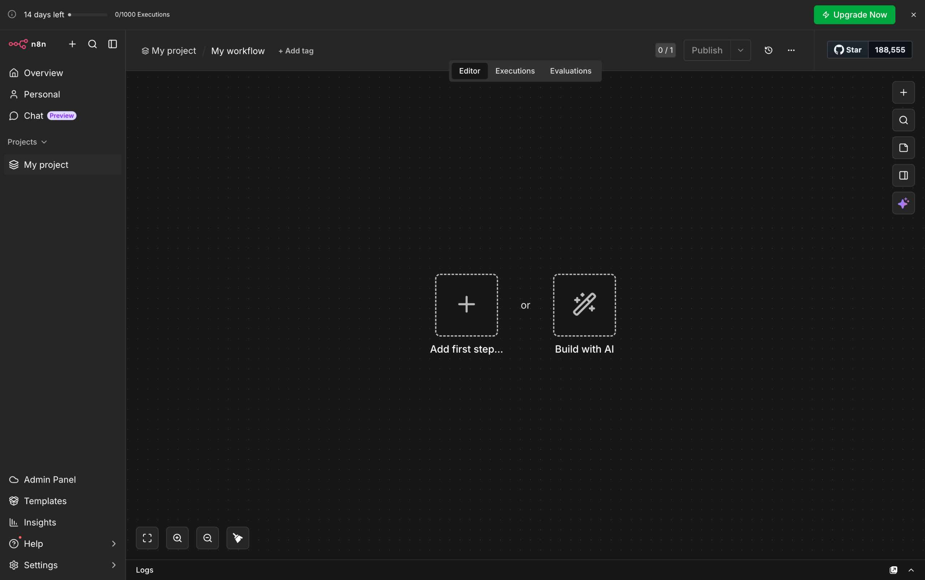Screen dimensions: 925x580
Task: Select My project in the sidebar list
Action: (x=63, y=165)
